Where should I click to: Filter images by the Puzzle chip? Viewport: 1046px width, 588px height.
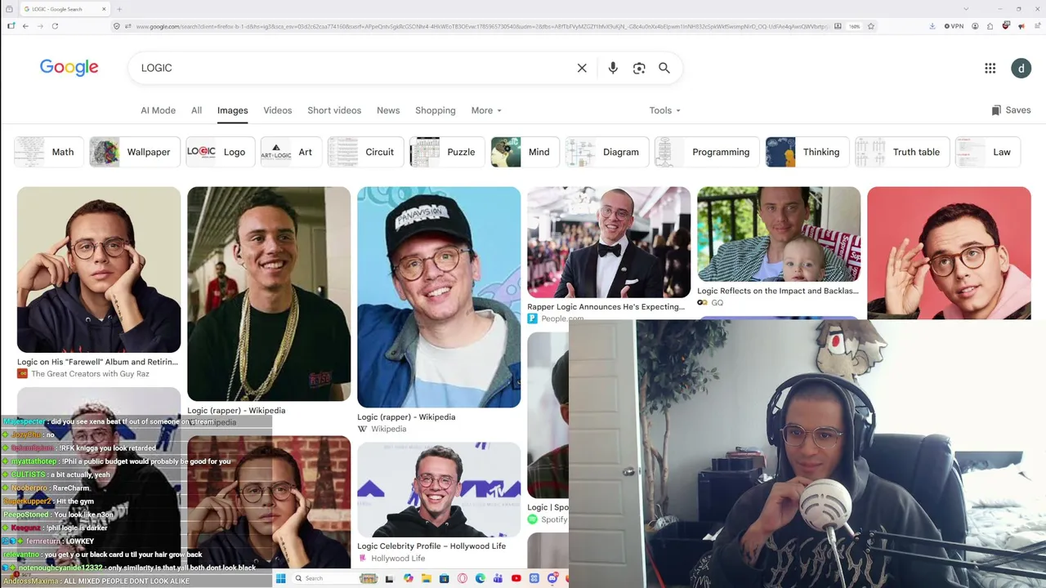click(448, 152)
